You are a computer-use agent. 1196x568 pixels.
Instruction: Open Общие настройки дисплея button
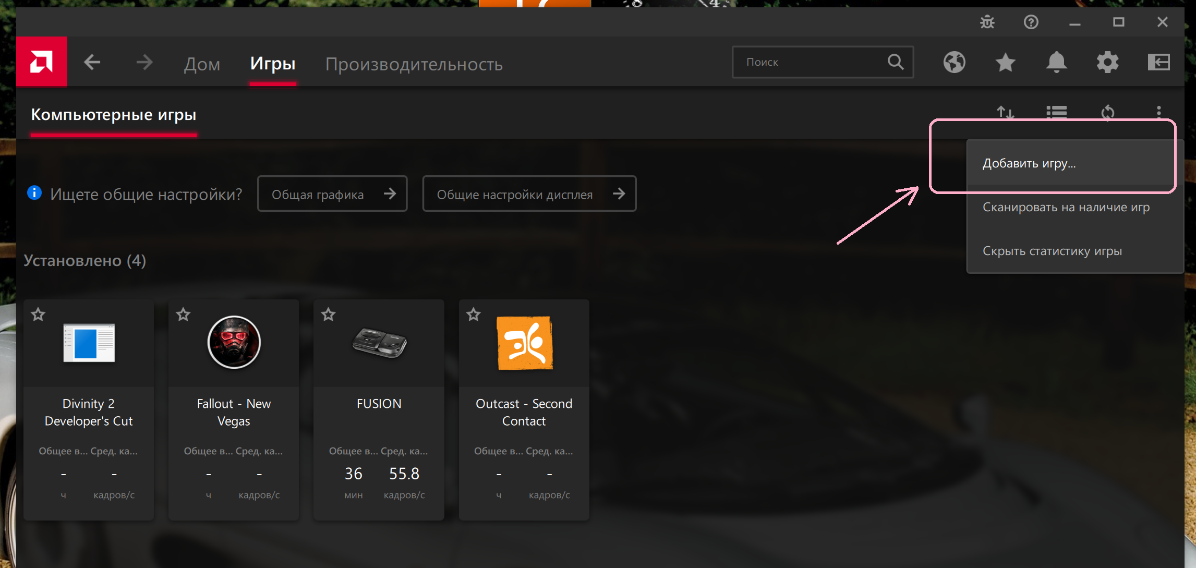point(529,194)
